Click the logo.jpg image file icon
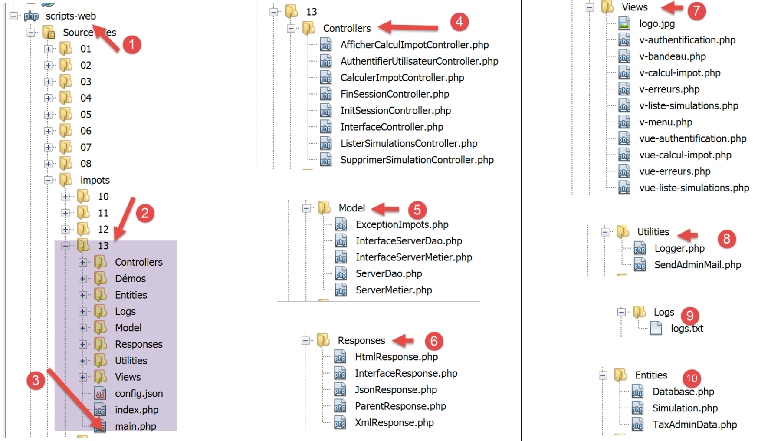The width and height of the screenshot is (758, 441). tap(624, 23)
